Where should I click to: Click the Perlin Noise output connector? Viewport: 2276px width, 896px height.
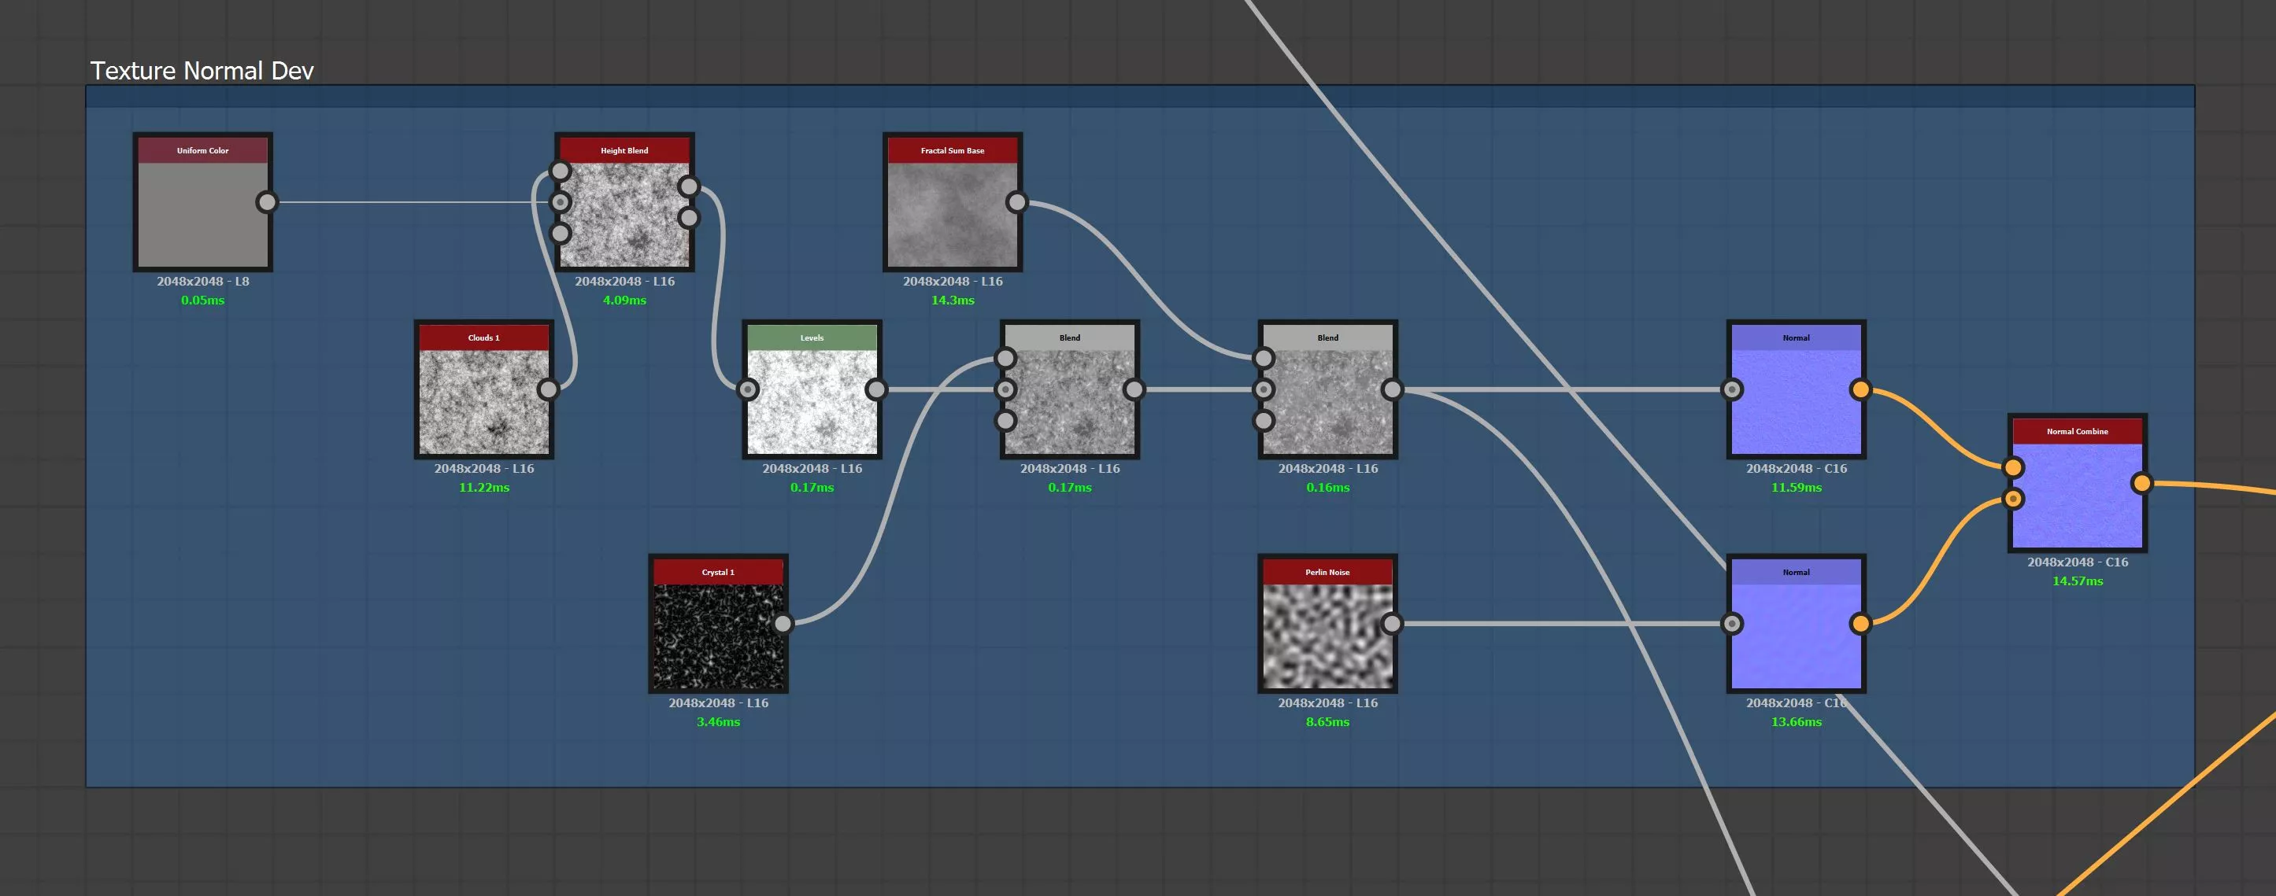tap(1392, 624)
